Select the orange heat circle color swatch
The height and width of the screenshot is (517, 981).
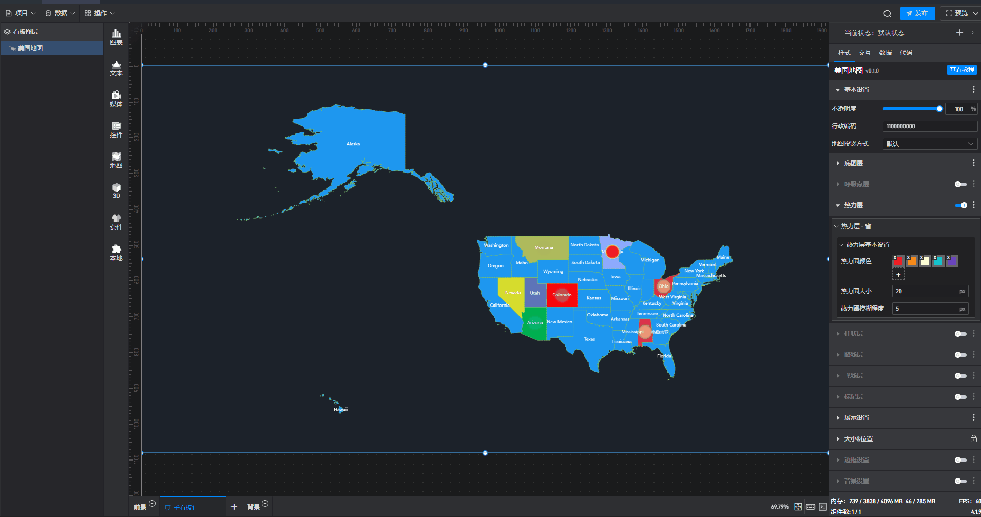pyautogui.click(x=912, y=262)
